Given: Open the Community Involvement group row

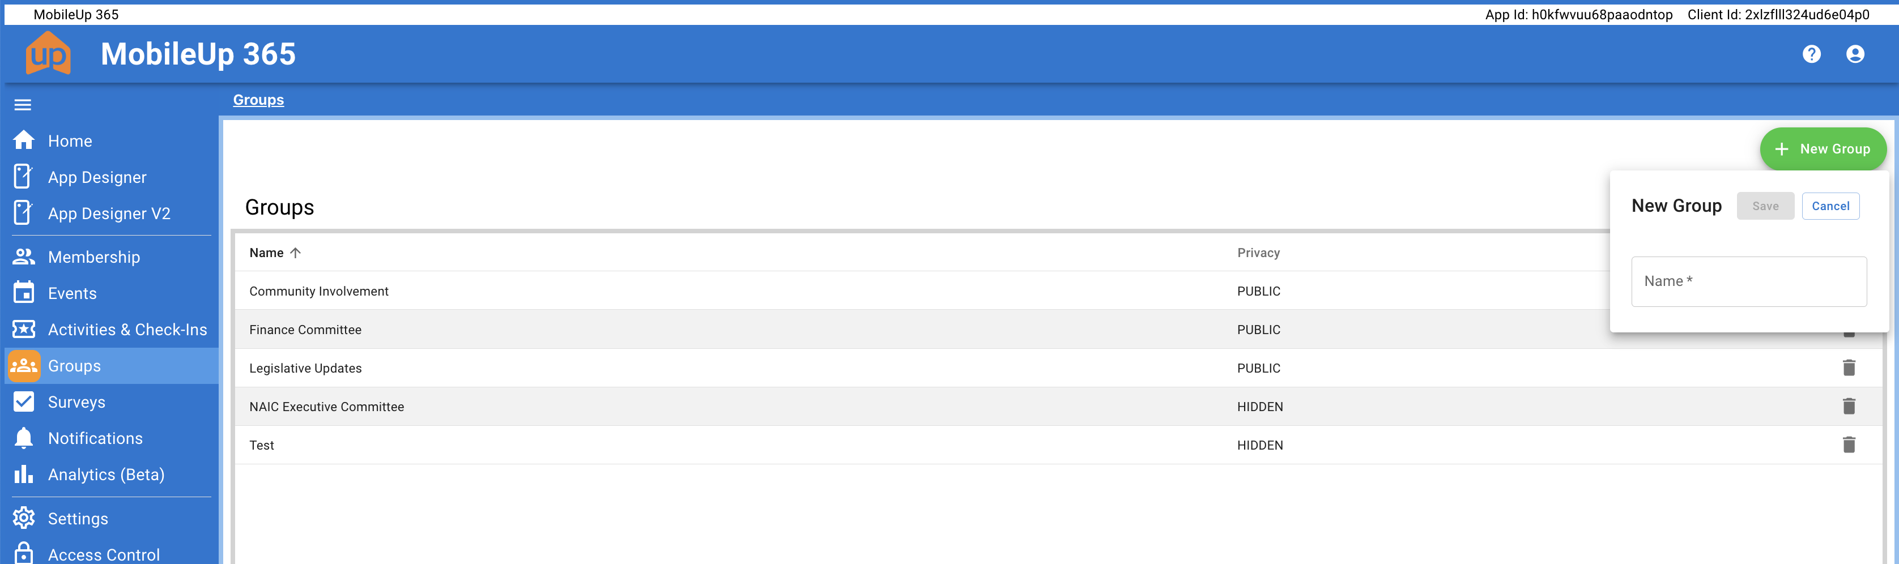Looking at the screenshot, I should point(318,291).
